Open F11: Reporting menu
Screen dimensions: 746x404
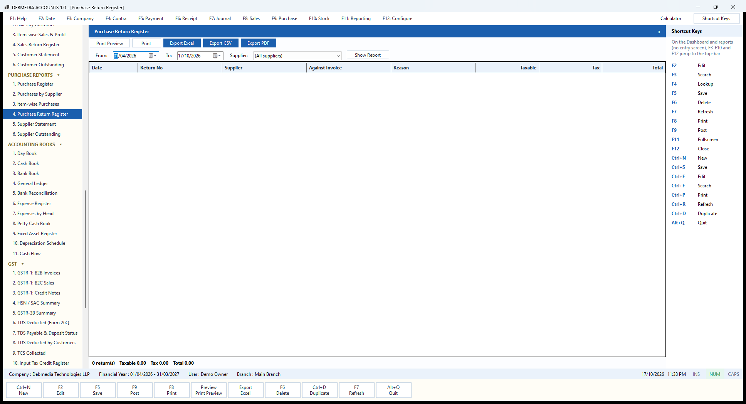tap(356, 19)
